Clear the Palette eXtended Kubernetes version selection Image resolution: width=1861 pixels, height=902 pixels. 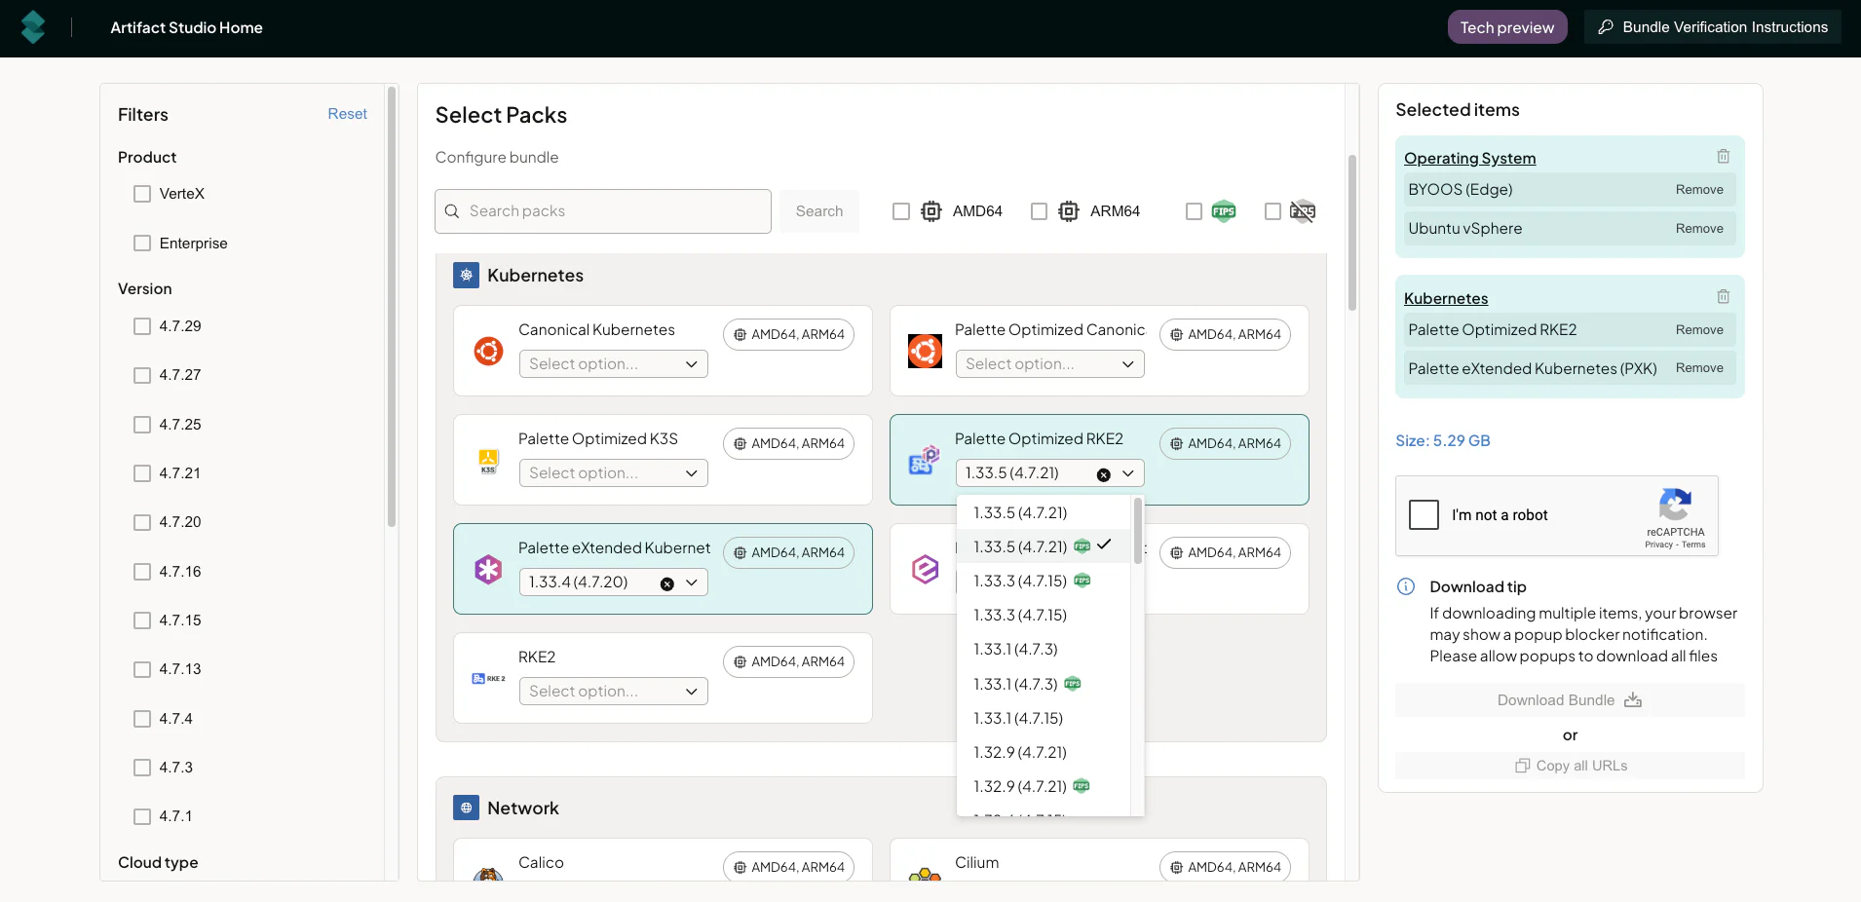pyautogui.click(x=666, y=583)
